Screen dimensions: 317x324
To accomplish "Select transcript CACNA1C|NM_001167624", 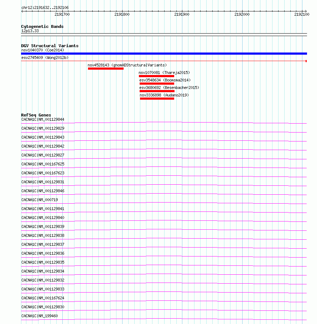I will (x=43, y=298).
